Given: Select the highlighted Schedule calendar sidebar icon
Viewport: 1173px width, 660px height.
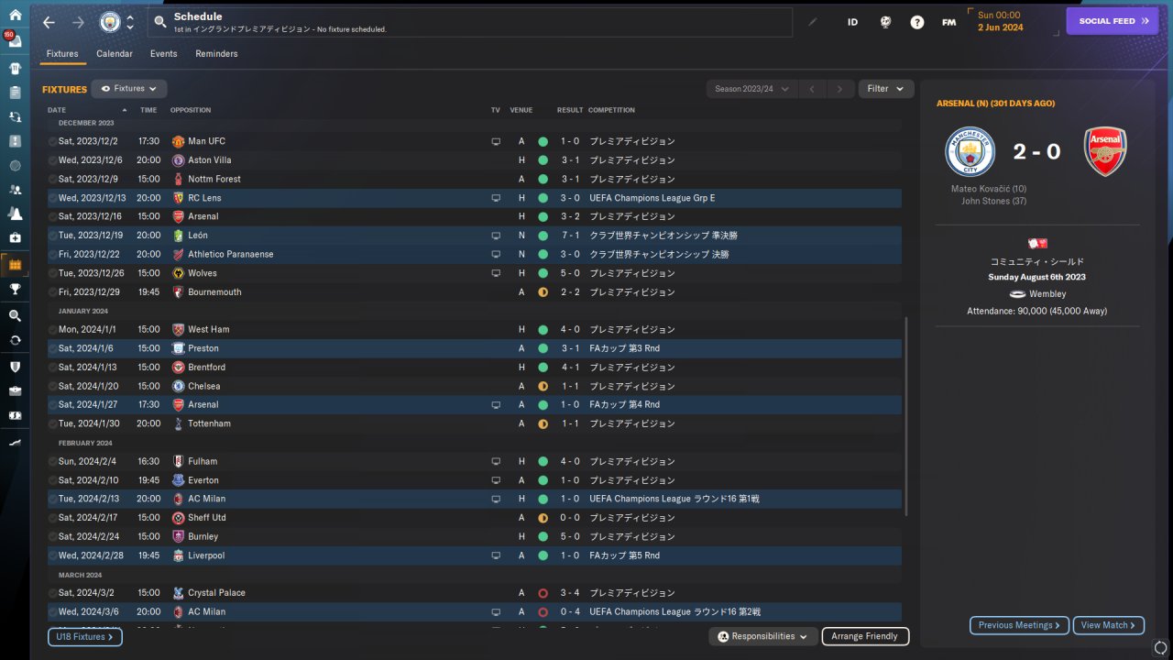Looking at the screenshot, I should click(x=15, y=265).
